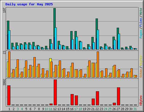The height and width of the screenshot is (112, 144).
Task: Click the cyan pages bar for day 17
Action: click(x=77, y=43)
